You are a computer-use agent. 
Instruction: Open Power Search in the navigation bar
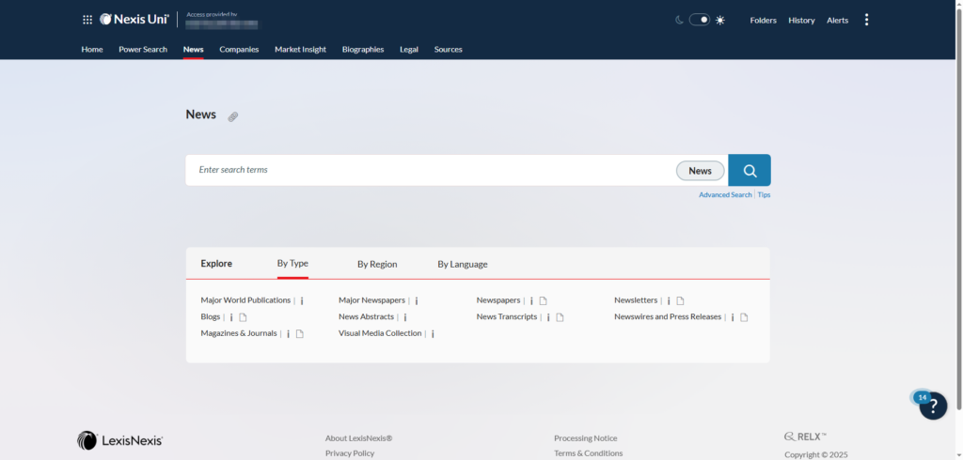[142, 50]
